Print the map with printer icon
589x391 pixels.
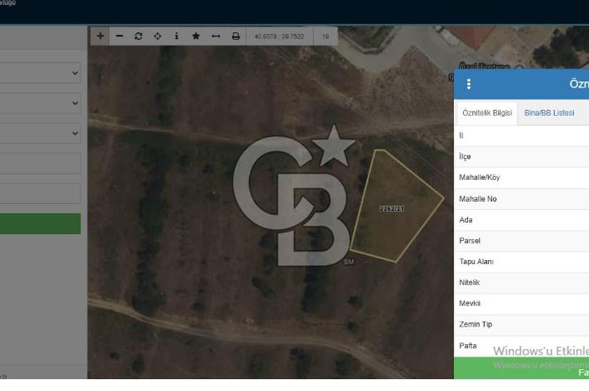point(236,36)
